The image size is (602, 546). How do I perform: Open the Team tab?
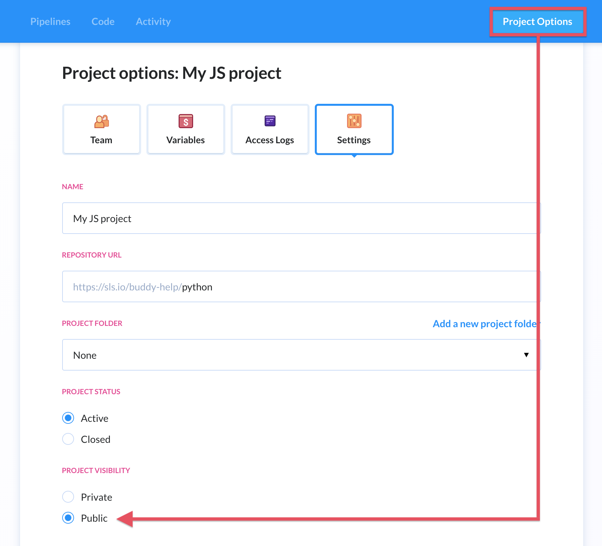click(101, 129)
